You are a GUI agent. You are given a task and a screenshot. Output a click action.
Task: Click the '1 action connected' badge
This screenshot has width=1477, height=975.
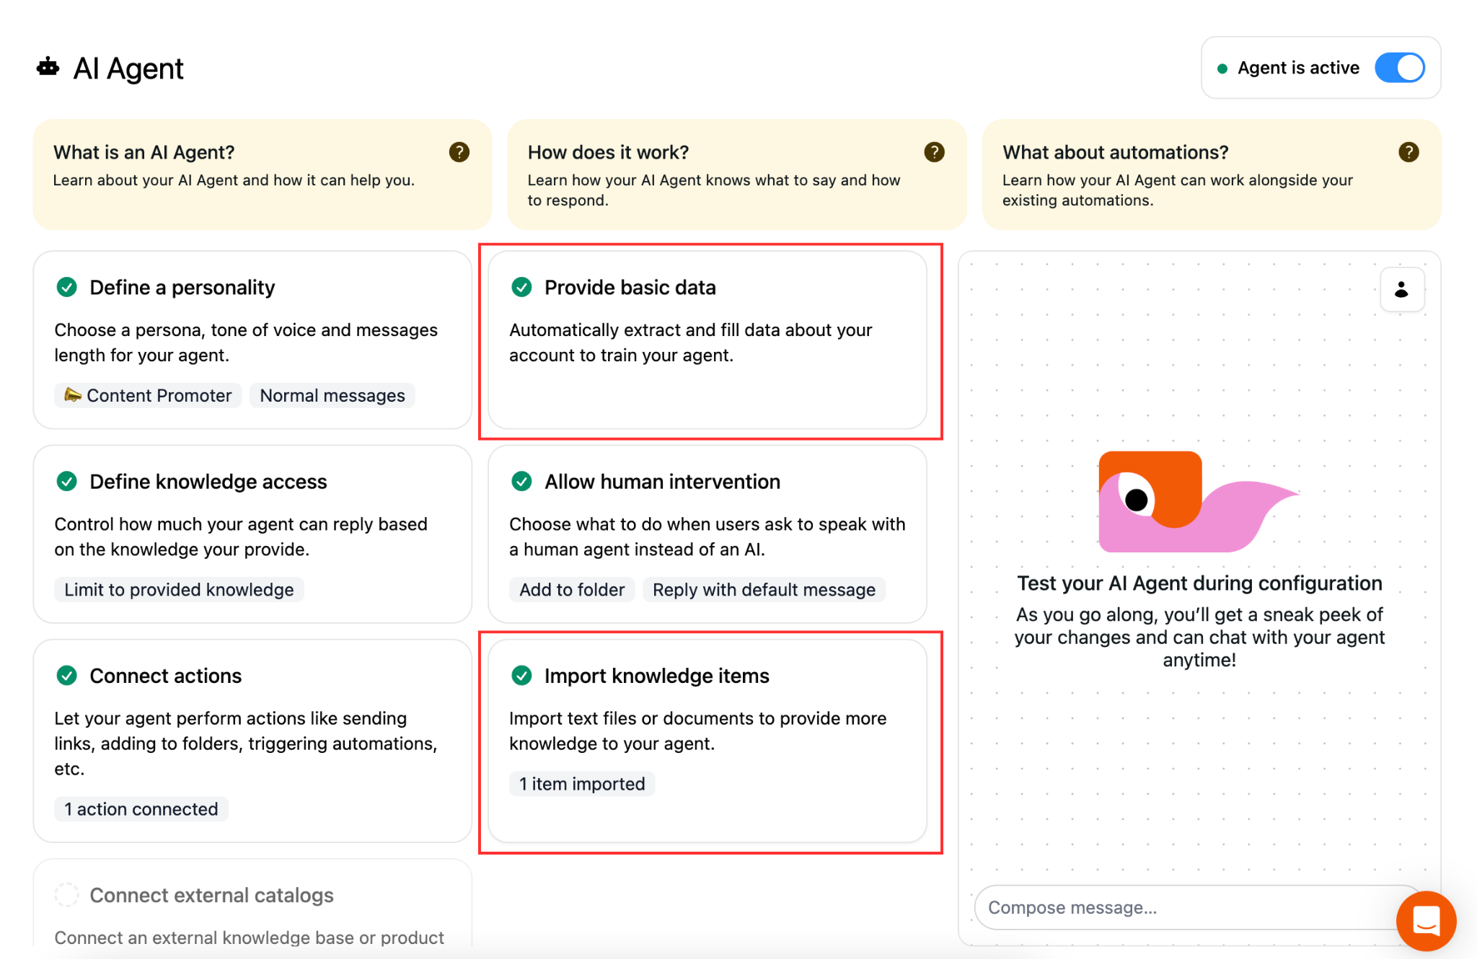point(141,808)
